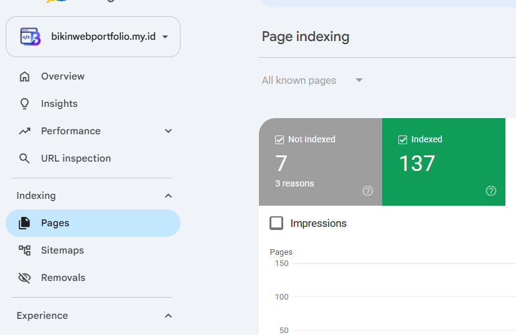
Task: Open the All known pages dropdown
Action: click(x=312, y=80)
